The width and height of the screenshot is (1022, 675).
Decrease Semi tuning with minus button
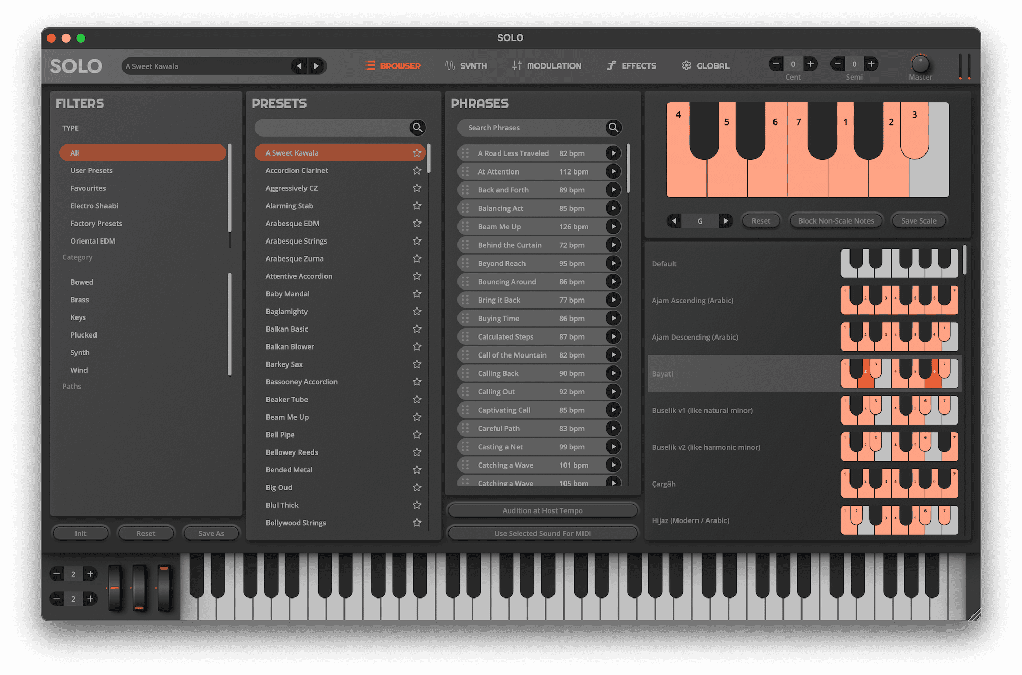click(837, 64)
